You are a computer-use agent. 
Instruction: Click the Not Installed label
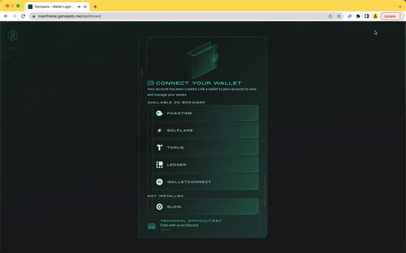click(166, 195)
